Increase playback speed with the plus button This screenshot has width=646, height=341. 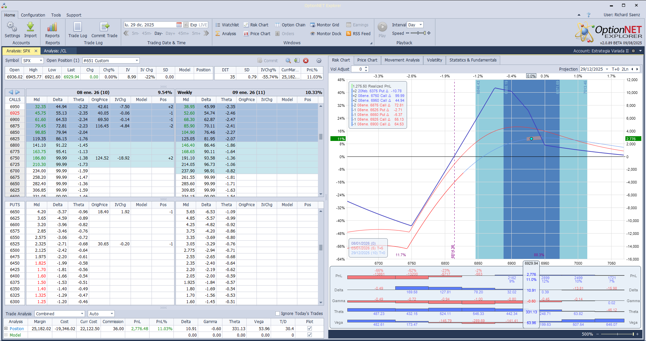coord(429,33)
